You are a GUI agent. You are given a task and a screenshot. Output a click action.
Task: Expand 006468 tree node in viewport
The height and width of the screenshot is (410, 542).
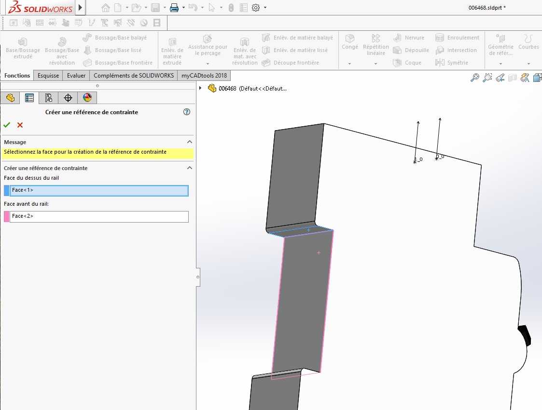pos(200,88)
